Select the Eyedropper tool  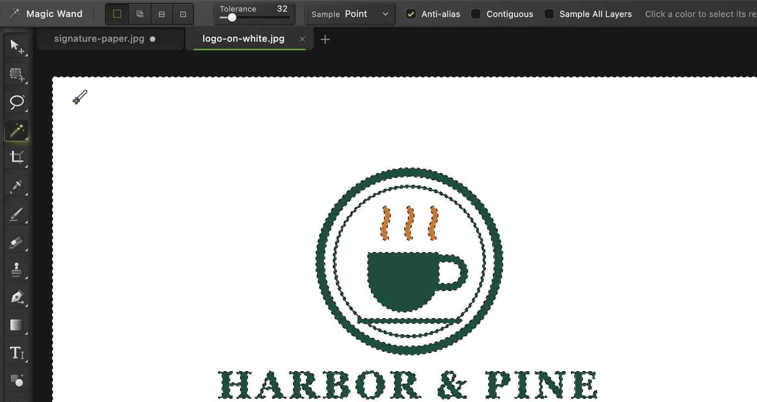(x=17, y=186)
